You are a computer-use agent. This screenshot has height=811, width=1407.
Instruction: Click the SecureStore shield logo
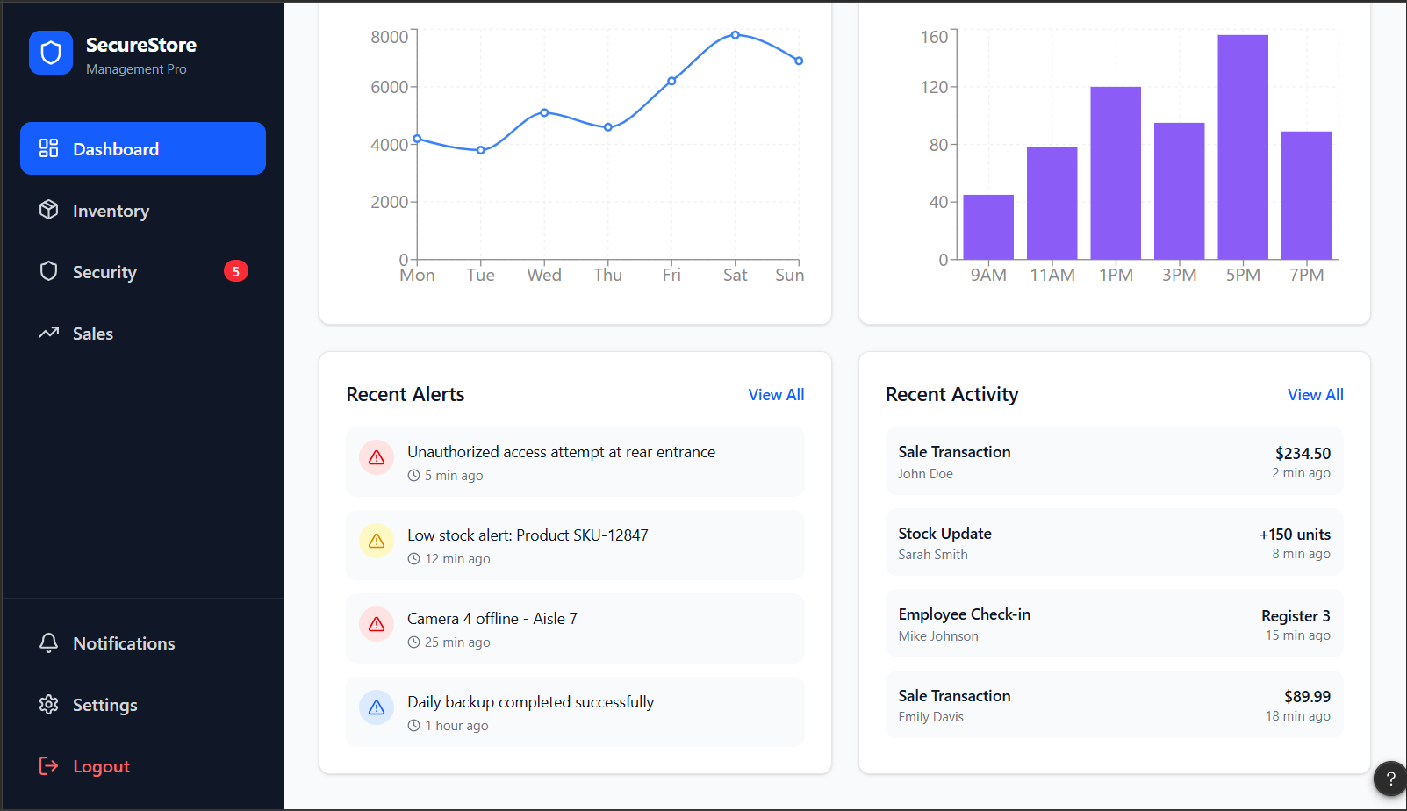[51, 54]
